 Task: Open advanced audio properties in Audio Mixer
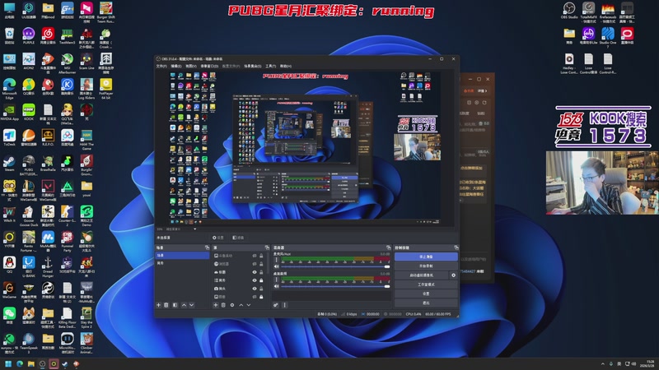(x=276, y=305)
